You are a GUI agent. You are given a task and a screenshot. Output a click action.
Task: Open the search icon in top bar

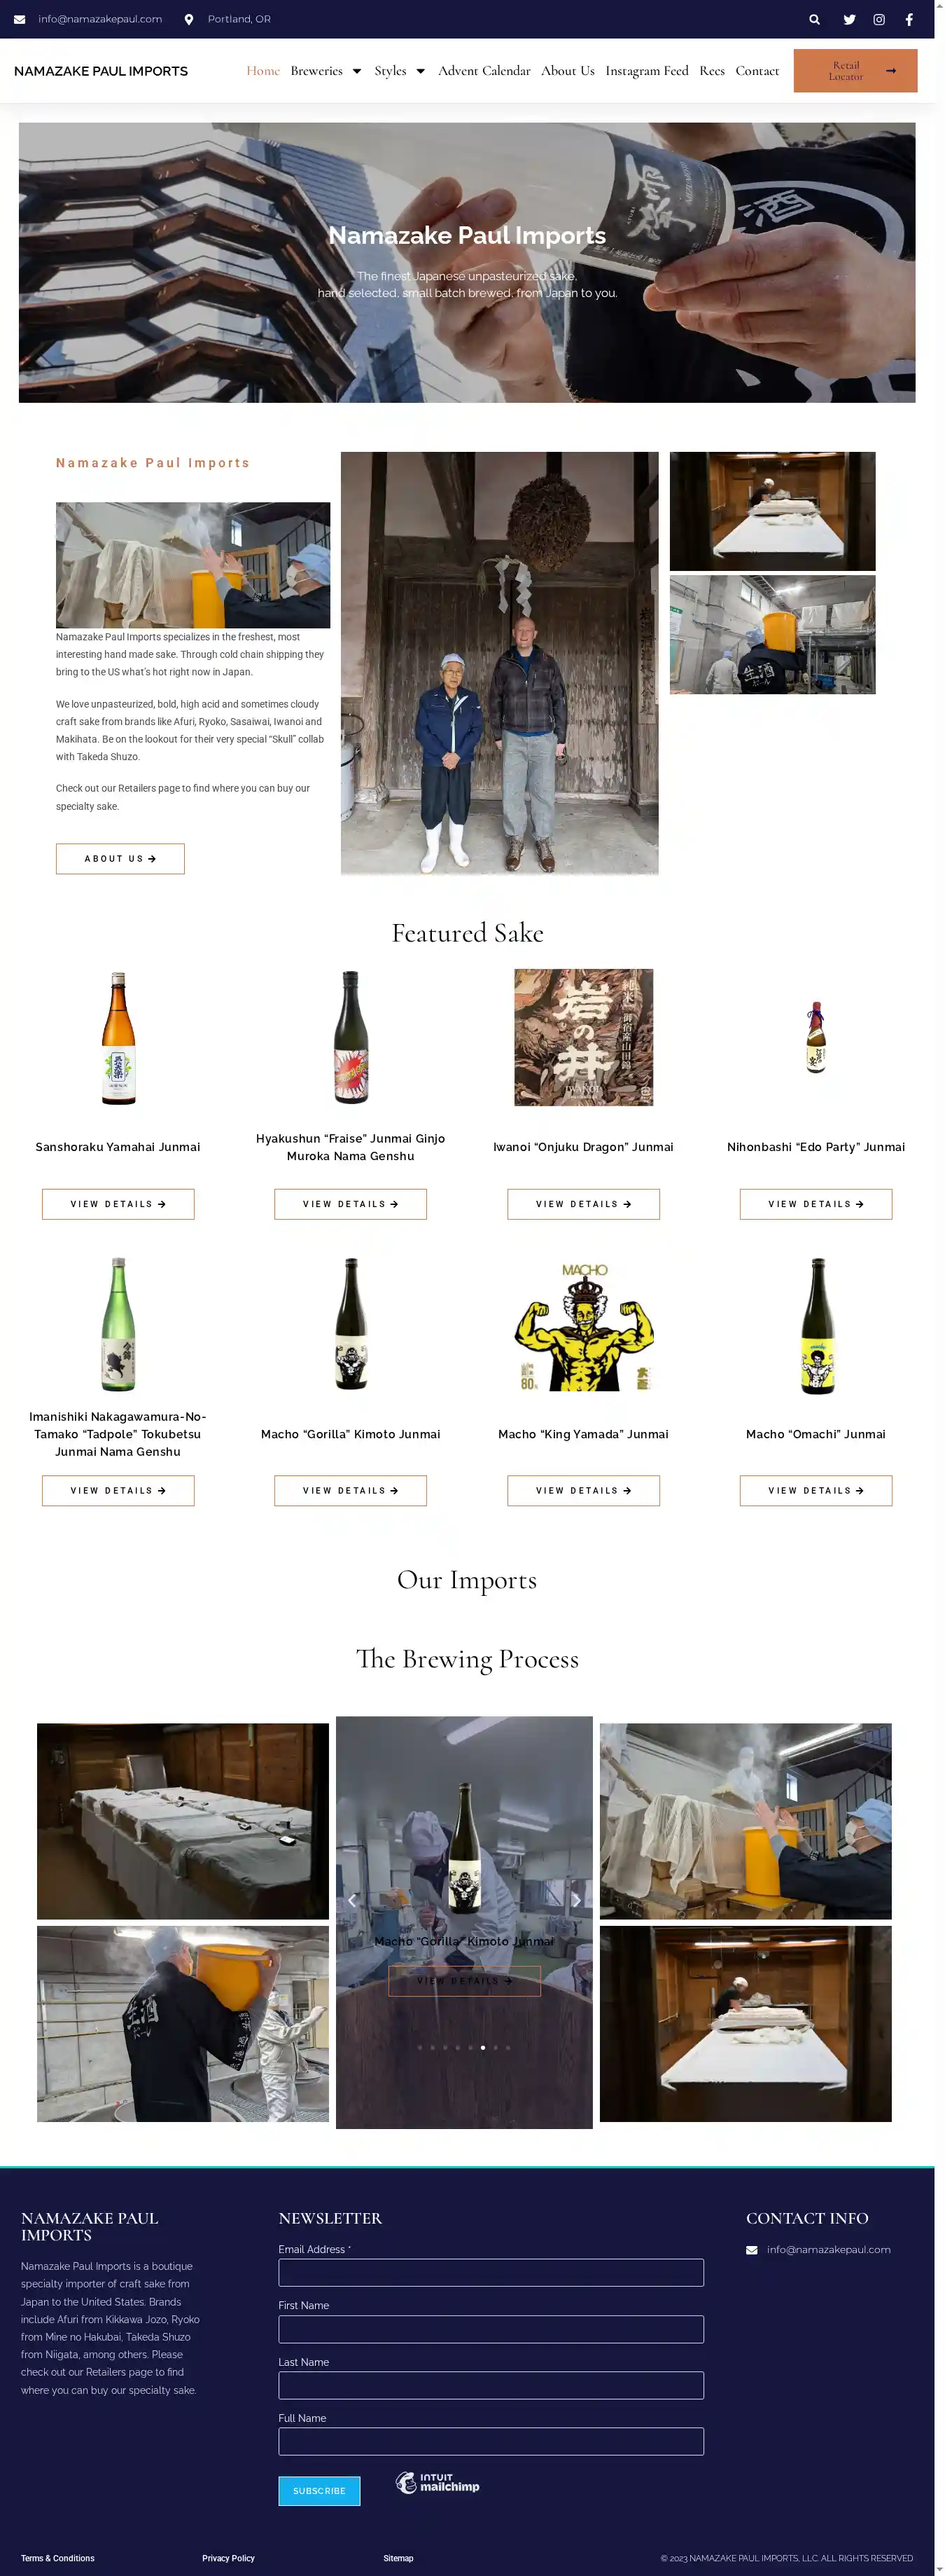click(814, 19)
